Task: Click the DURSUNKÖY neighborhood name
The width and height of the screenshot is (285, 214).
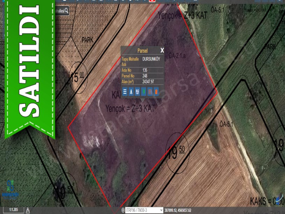Action: (x=151, y=59)
